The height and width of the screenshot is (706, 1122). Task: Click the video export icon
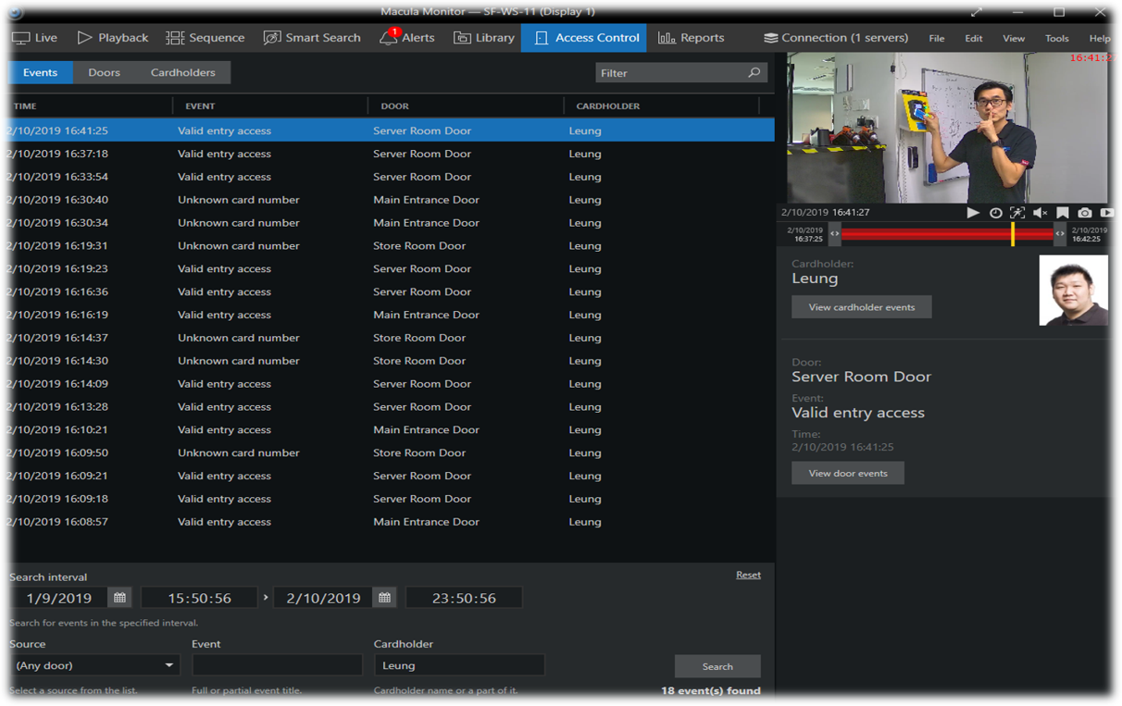1106,213
